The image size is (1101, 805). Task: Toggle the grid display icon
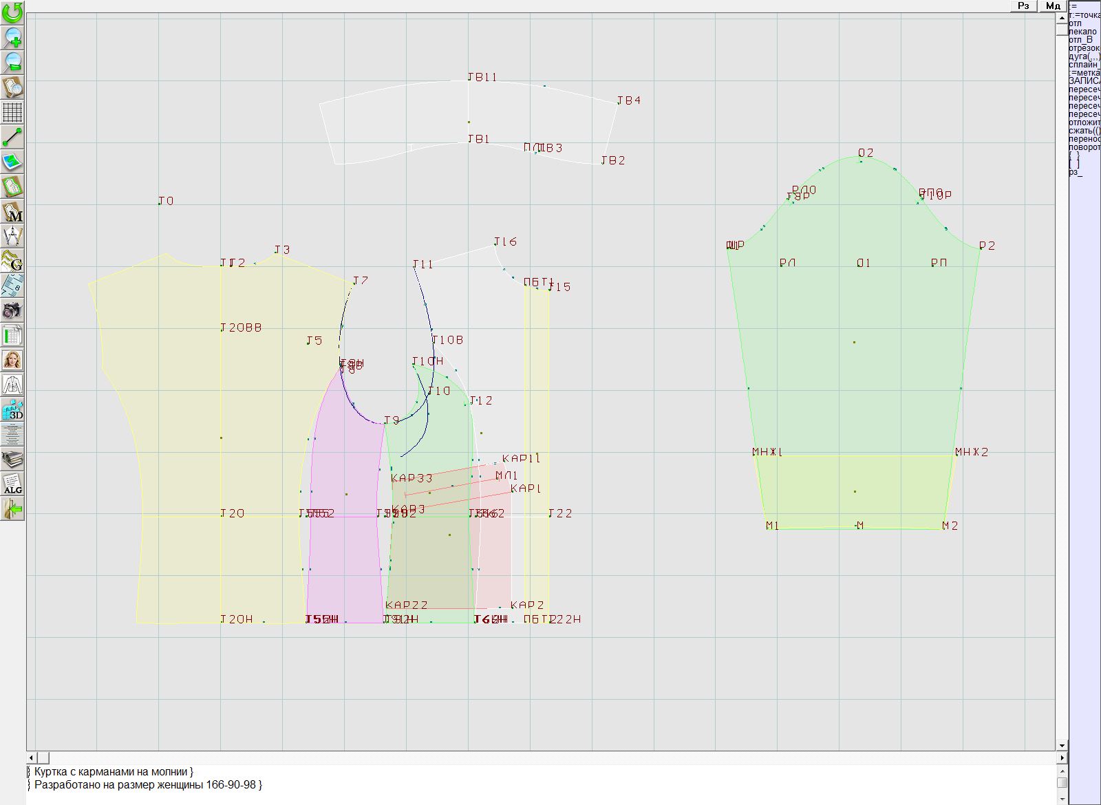[x=12, y=112]
